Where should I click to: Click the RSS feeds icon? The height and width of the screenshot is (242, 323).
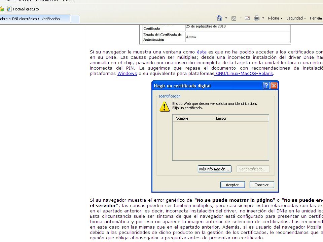coord(234,18)
